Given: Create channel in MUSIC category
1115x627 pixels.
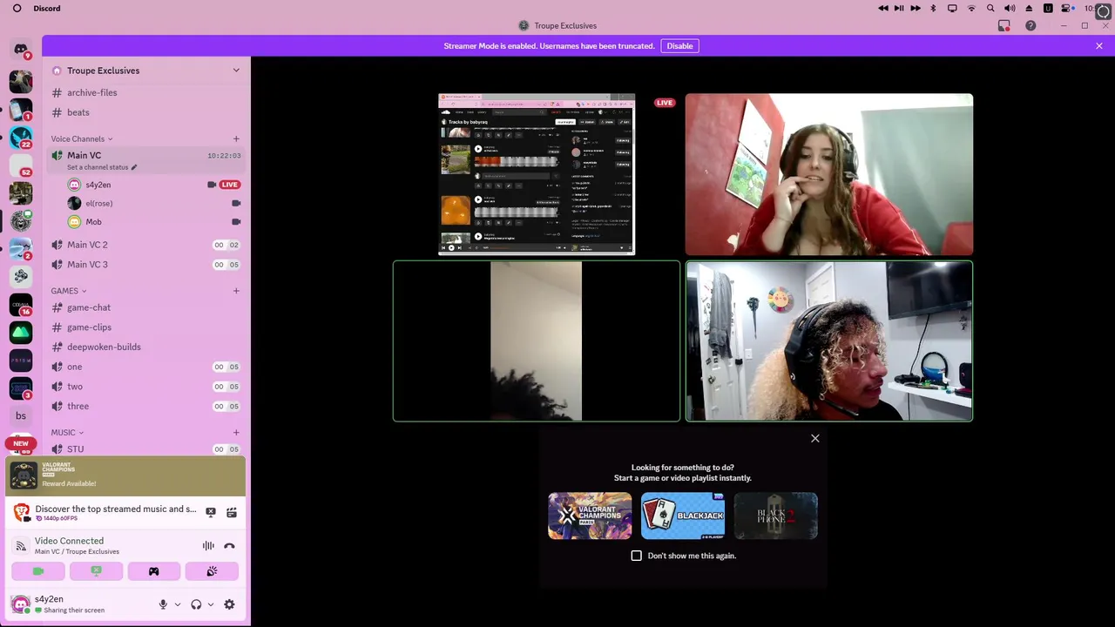Looking at the screenshot, I should tap(236, 432).
